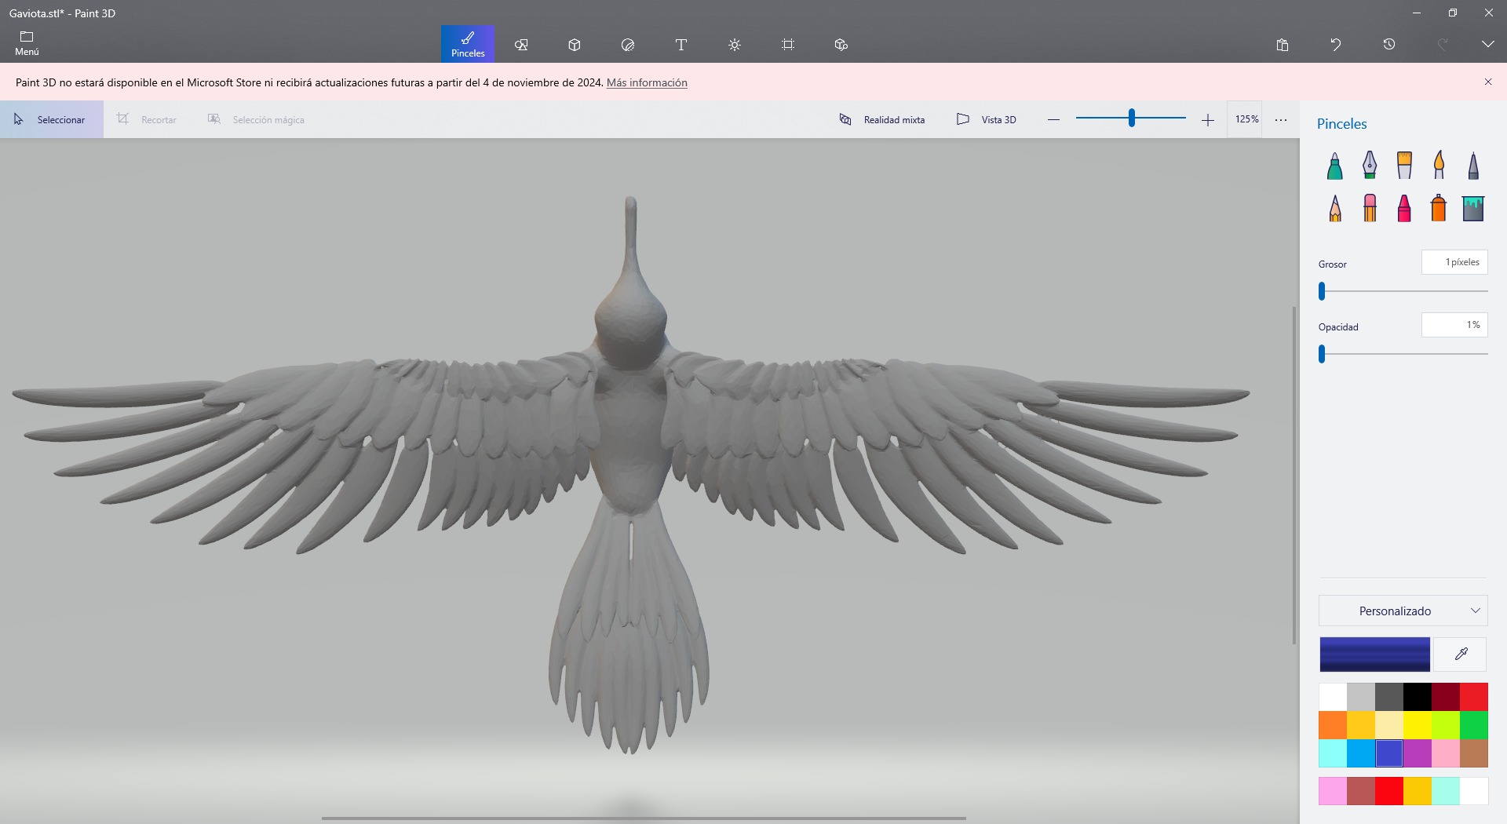The image size is (1507, 824).
Task: Pick the Watercolor brush
Action: [1439, 166]
